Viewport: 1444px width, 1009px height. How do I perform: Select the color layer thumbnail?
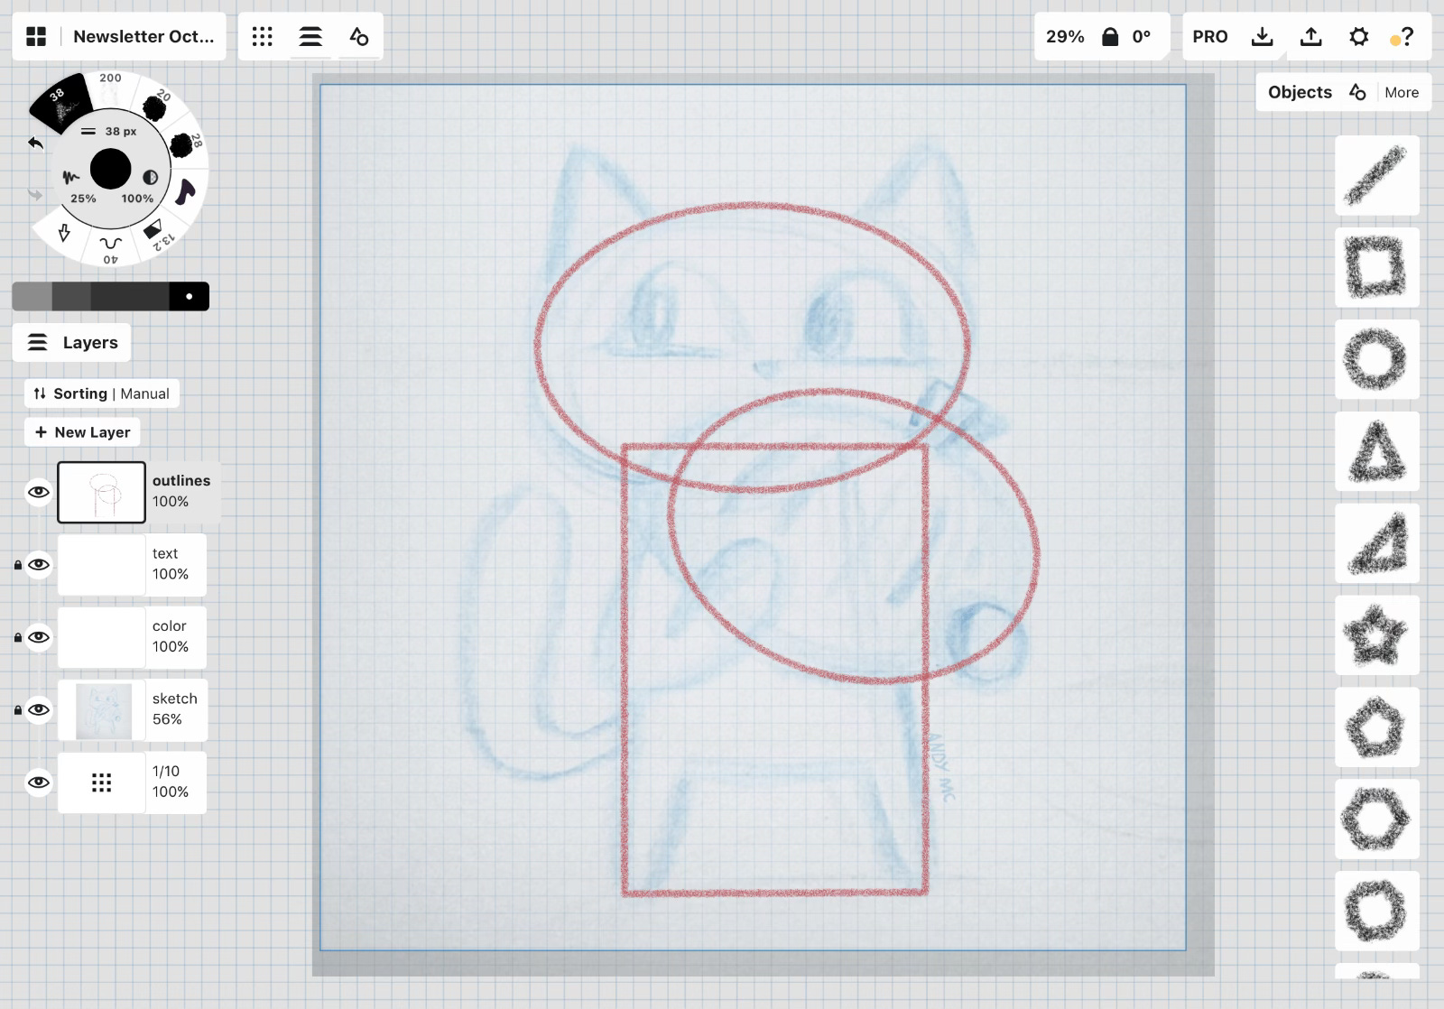pos(101,637)
